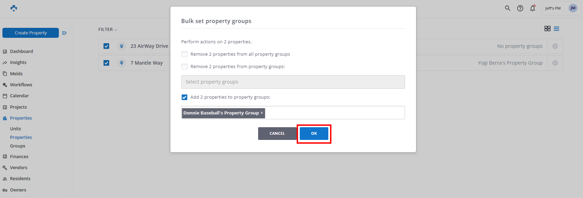Screen dimensions: 583x198
Task: Open settings gear for 7 Mantle Way
Action: [555, 63]
